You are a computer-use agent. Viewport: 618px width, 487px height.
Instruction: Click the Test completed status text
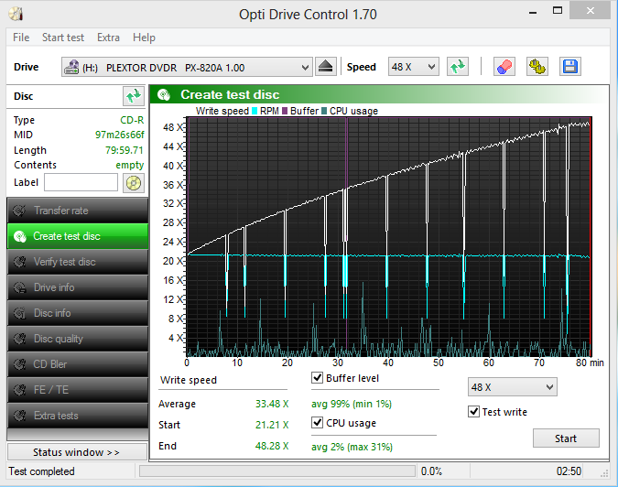tap(41, 471)
